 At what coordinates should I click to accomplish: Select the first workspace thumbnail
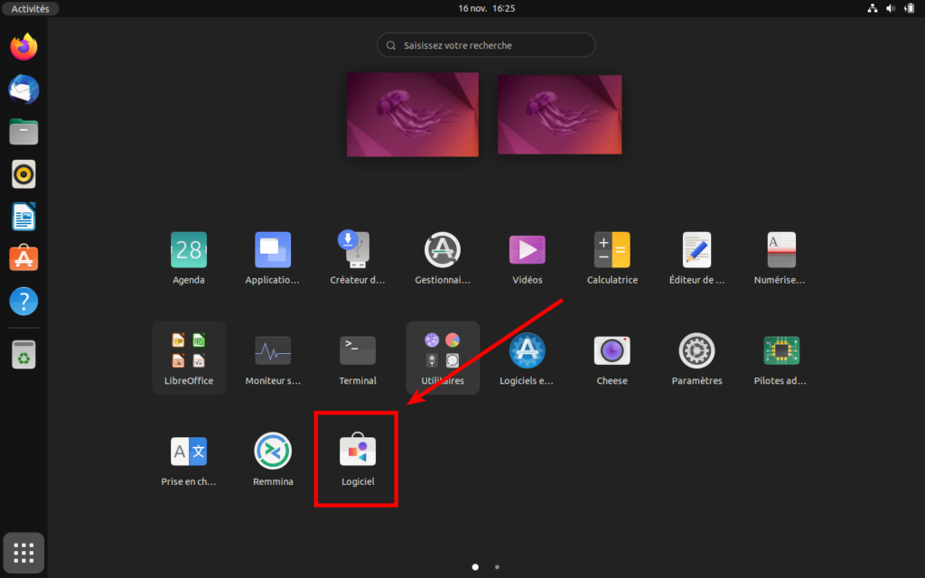pyautogui.click(x=413, y=115)
